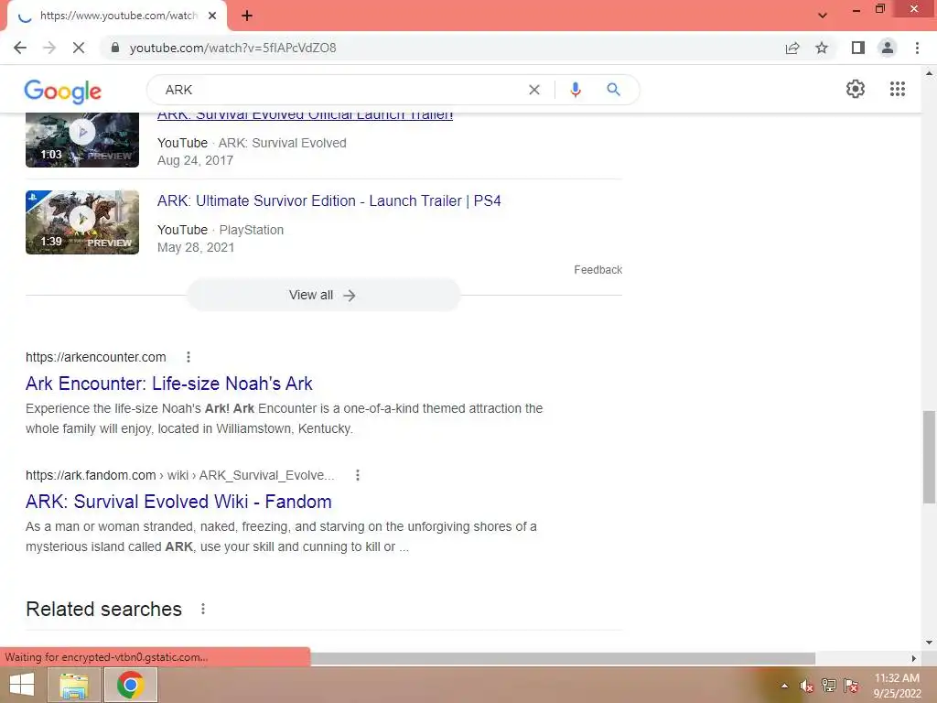Open Related searches three-dot menu
This screenshot has height=703, width=937.
click(x=203, y=609)
